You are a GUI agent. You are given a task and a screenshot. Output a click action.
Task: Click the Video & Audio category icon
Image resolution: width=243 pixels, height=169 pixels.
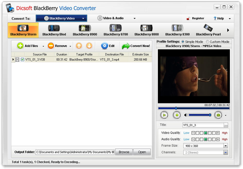click(100, 18)
